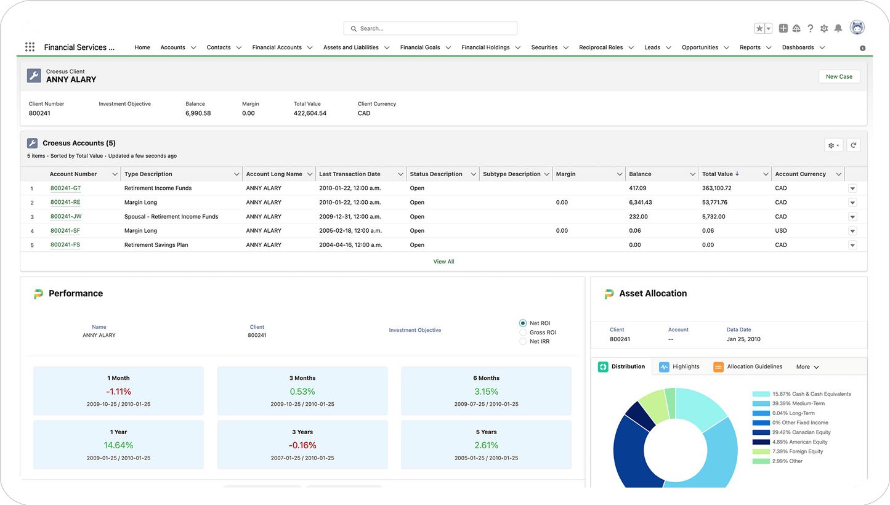Viewport: 890px width, 505px height.
Task: Expand the Financial Accounts nav chevron
Action: (x=310, y=47)
